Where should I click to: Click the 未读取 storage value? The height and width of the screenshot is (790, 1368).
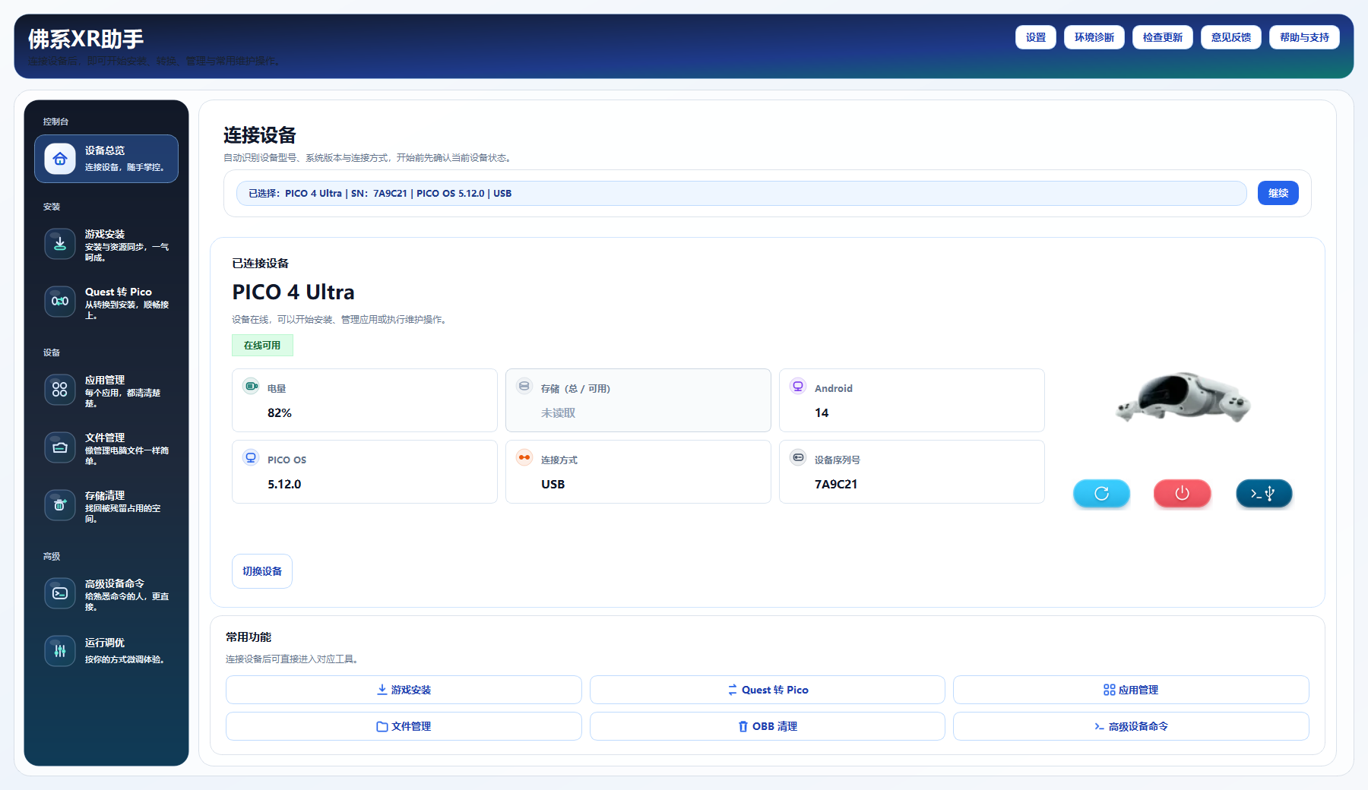pos(559,412)
